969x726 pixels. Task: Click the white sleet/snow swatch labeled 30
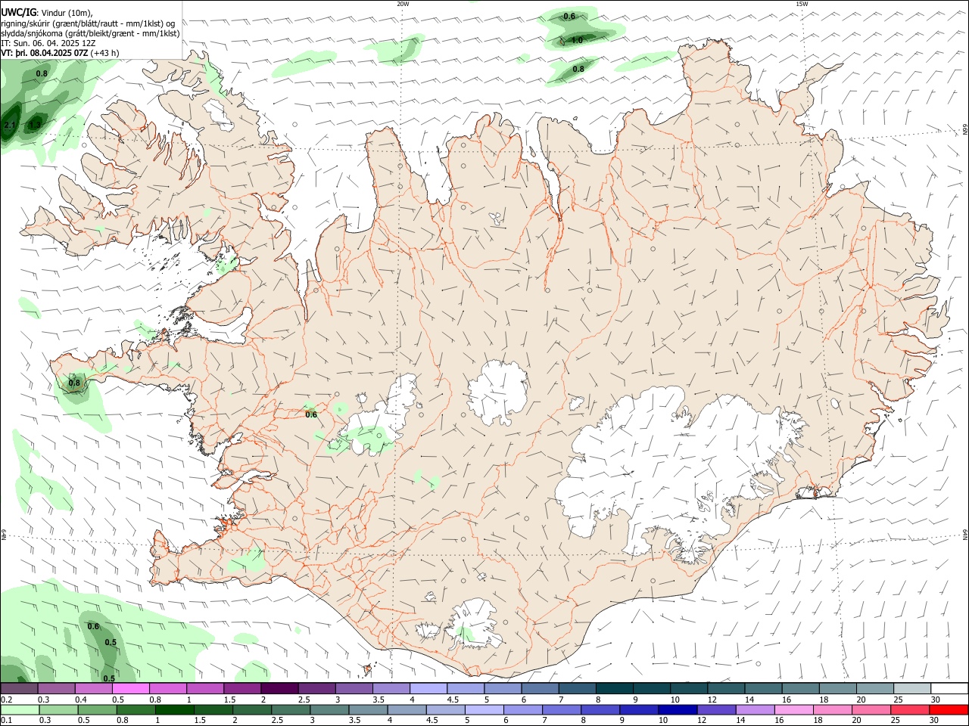coord(949,689)
